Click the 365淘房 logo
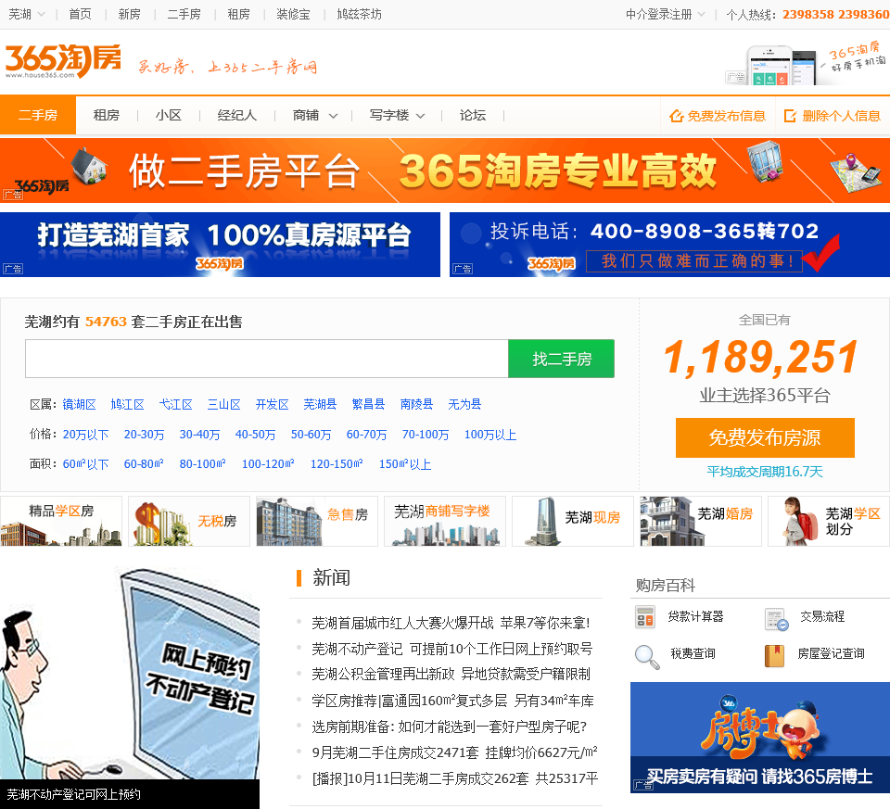 (x=63, y=60)
